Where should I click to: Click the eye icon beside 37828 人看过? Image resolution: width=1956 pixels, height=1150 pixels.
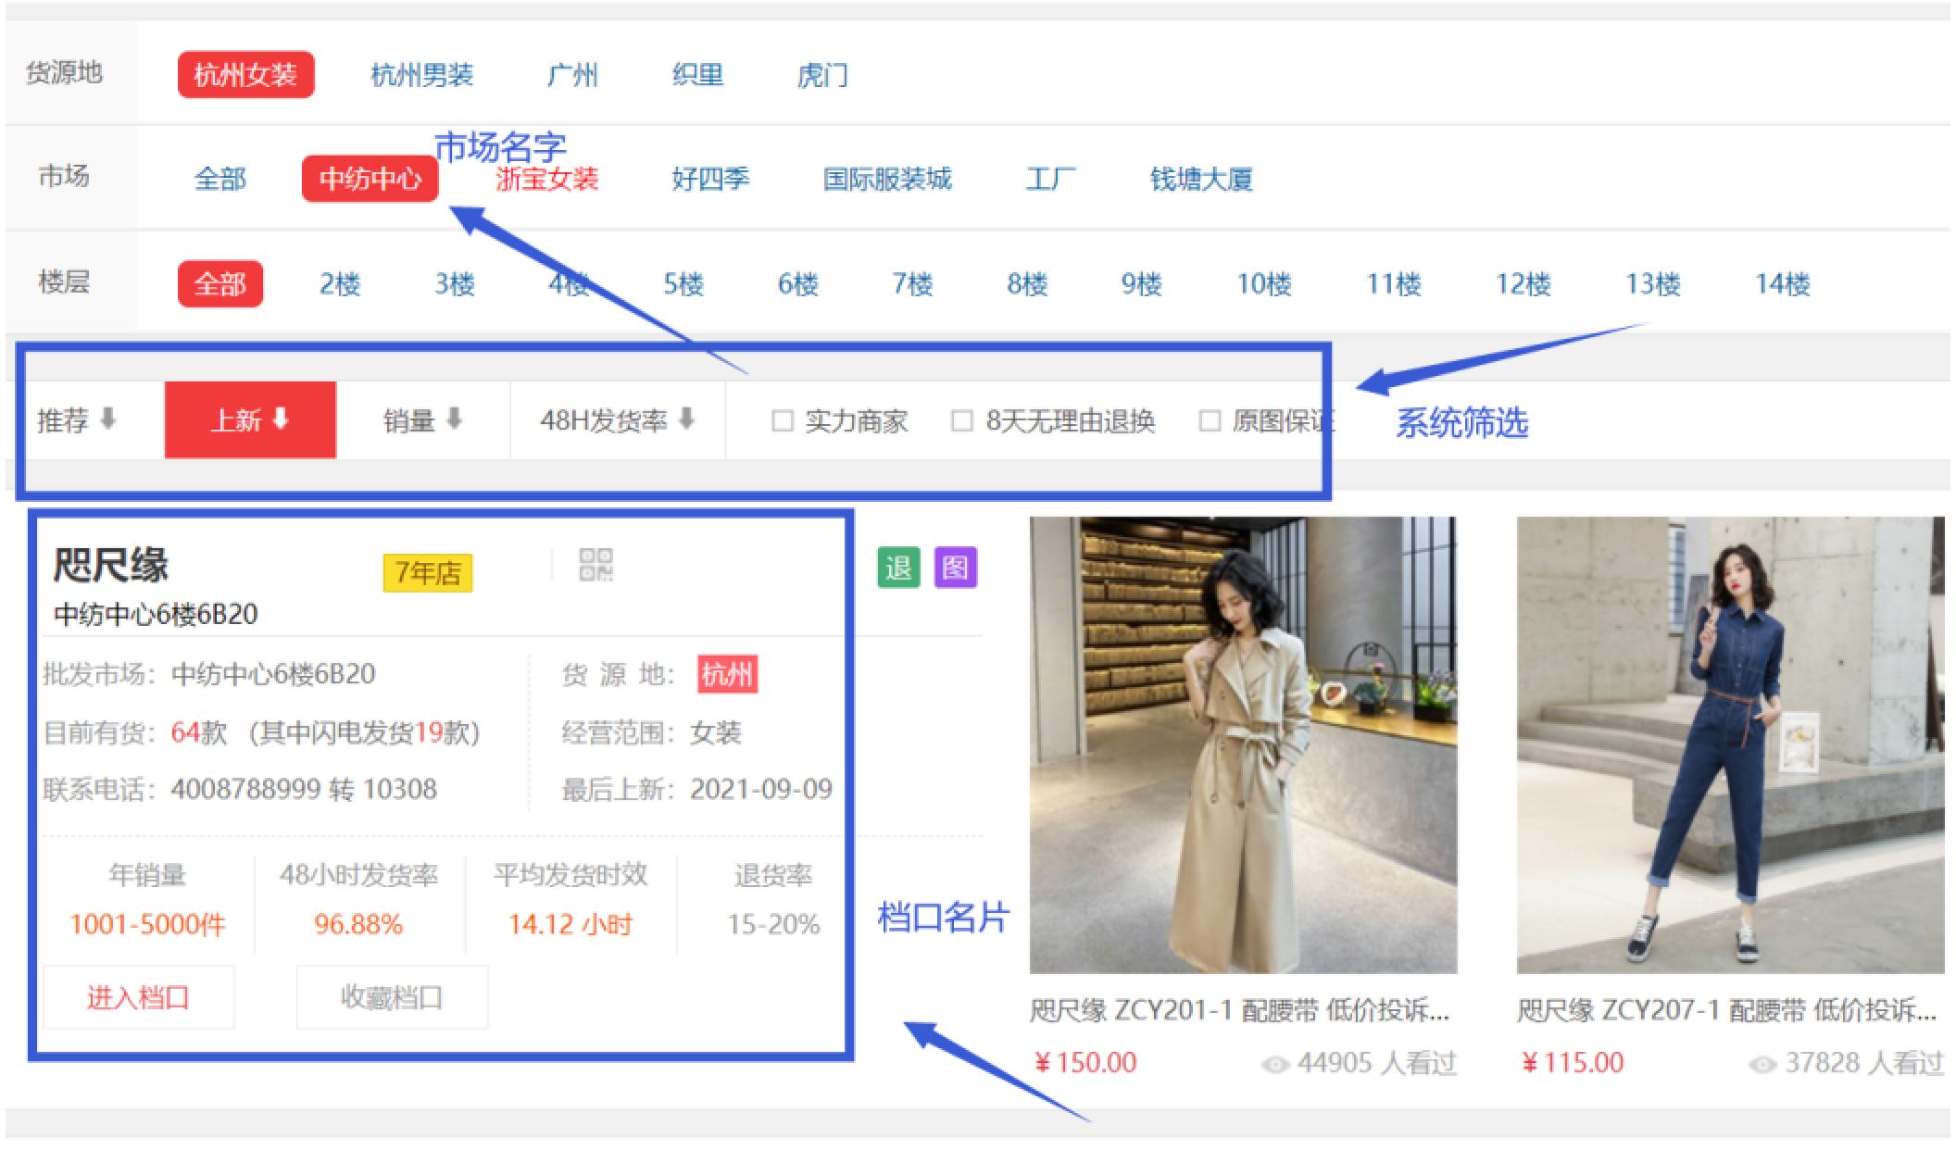1762,1065
